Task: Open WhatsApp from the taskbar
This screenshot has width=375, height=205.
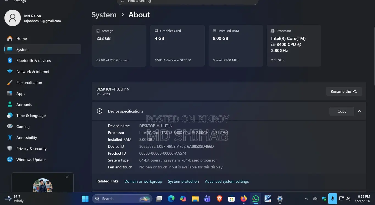Action: click(255, 199)
